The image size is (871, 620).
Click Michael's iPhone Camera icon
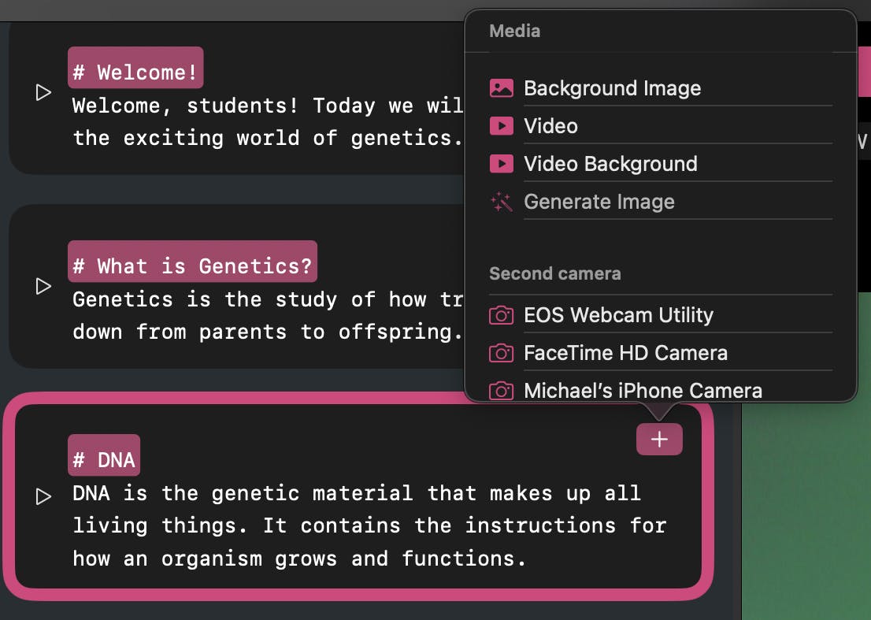click(501, 391)
